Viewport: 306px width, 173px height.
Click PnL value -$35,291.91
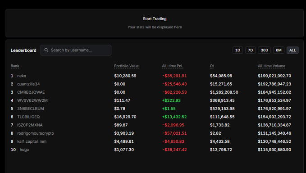coord(174,76)
